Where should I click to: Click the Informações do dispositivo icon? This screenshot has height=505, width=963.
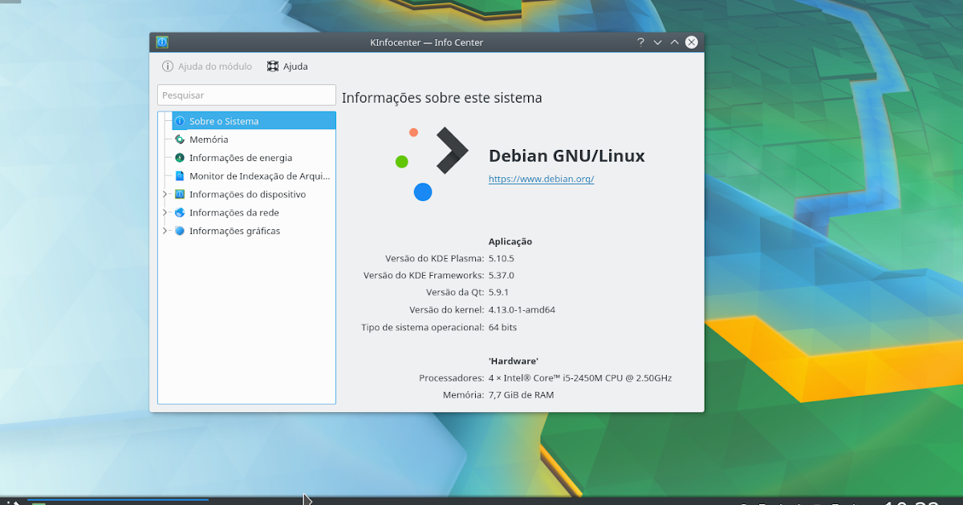click(x=180, y=195)
